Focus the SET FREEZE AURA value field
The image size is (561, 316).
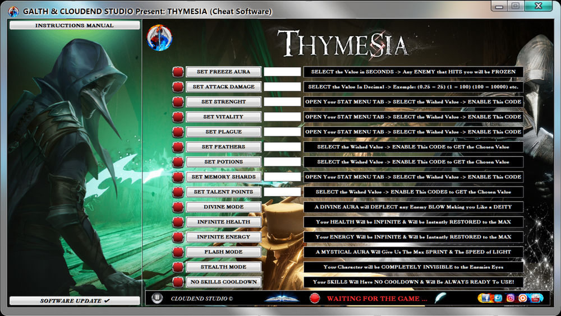click(x=282, y=72)
